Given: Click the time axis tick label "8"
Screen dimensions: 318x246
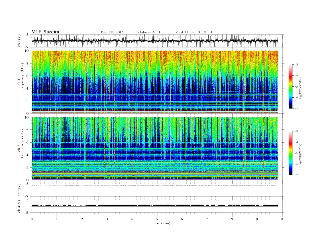Looking at the screenshot, I should point(232,219).
